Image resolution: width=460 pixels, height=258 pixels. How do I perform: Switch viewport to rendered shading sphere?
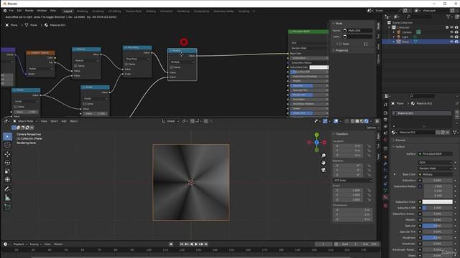click(367, 121)
